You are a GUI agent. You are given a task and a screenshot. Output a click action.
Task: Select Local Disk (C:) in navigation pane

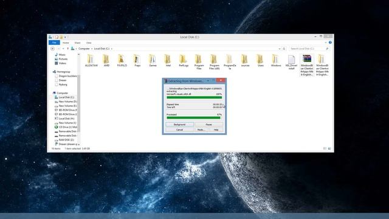coord(64,97)
